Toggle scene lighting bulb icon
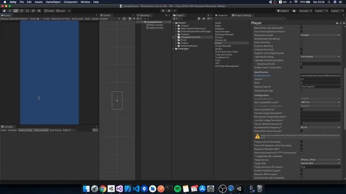 pyautogui.click(x=130, y=19)
